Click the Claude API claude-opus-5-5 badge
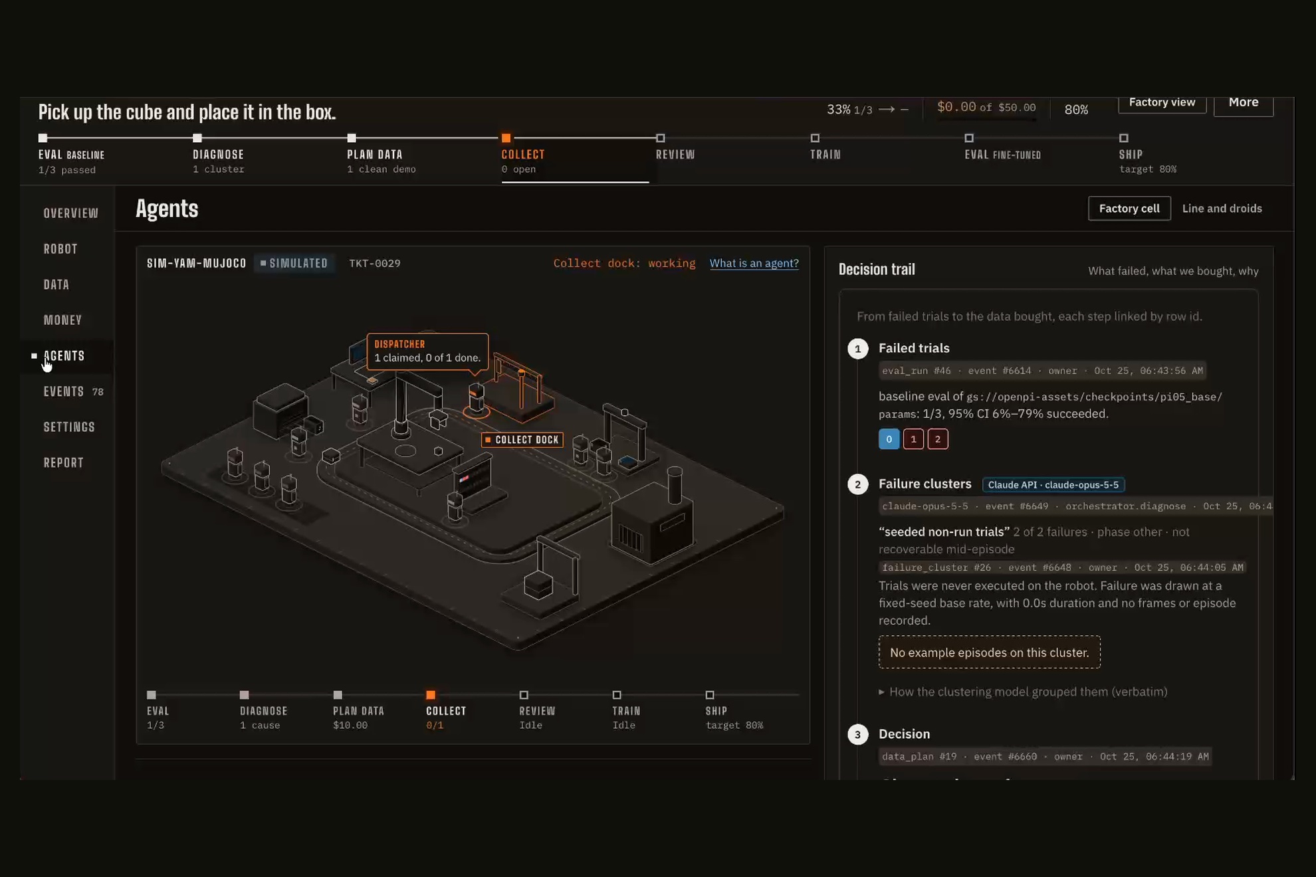Viewport: 1316px width, 877px height. 1053,485
